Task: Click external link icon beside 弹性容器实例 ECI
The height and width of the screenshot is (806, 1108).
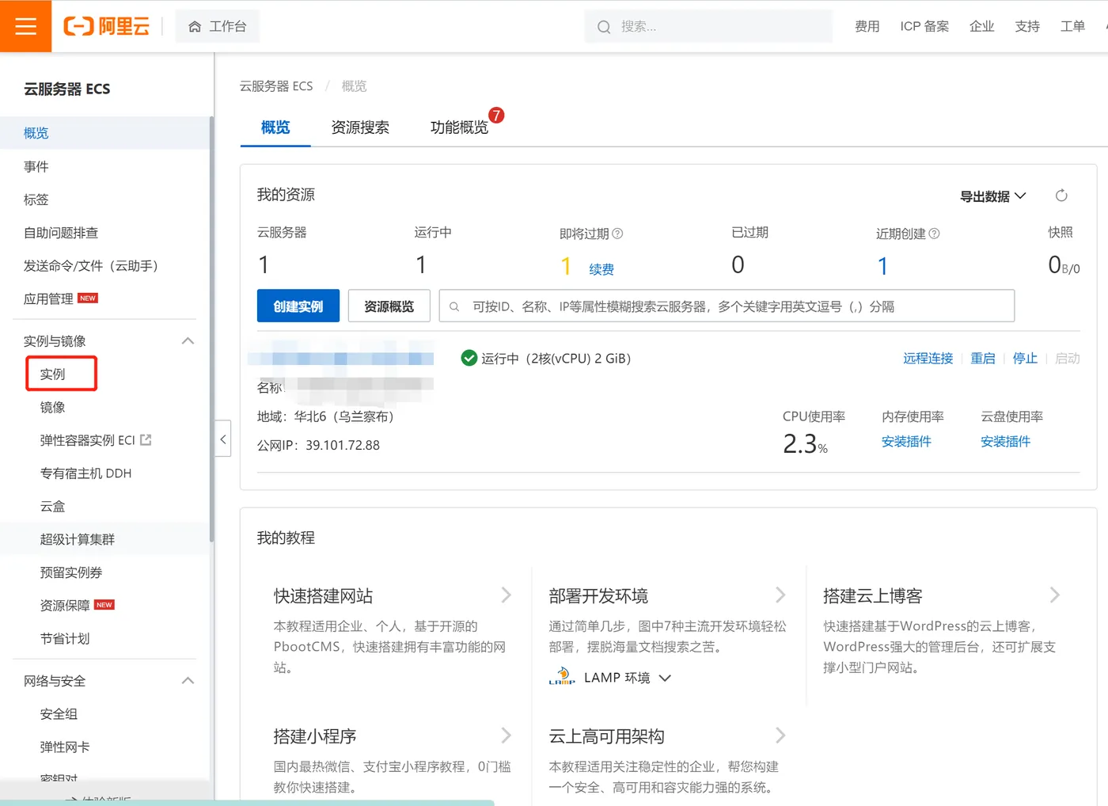Action: pyautogui.click(x=146, y=439)
